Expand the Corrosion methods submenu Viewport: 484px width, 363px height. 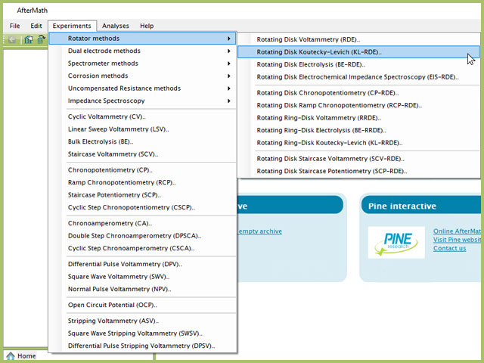(143, 76)
